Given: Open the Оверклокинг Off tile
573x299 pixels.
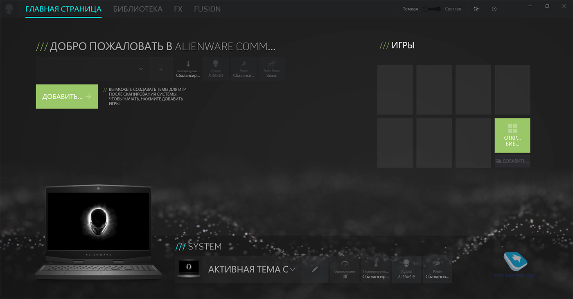Looking at the screenshot, I should click(345, 269).
